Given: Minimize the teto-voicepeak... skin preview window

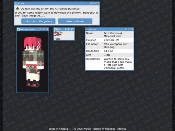Looking at the screenshot, I should [x=41, y=29].
